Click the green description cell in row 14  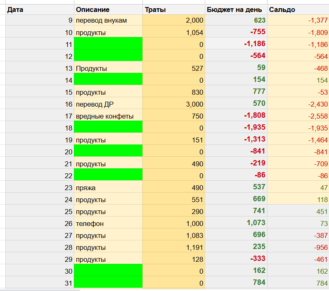(108, 79)
